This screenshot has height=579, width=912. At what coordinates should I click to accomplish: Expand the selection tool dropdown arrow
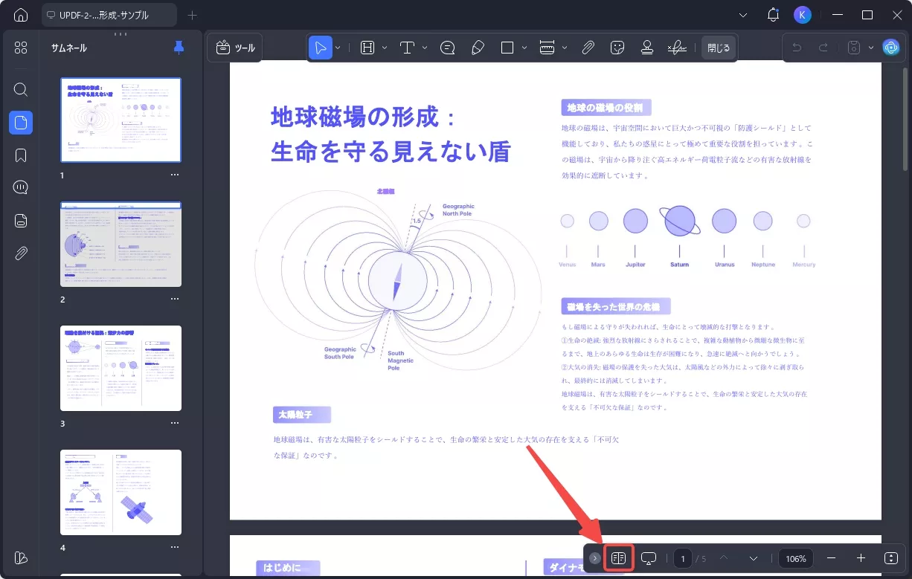(x=338, y=47)
